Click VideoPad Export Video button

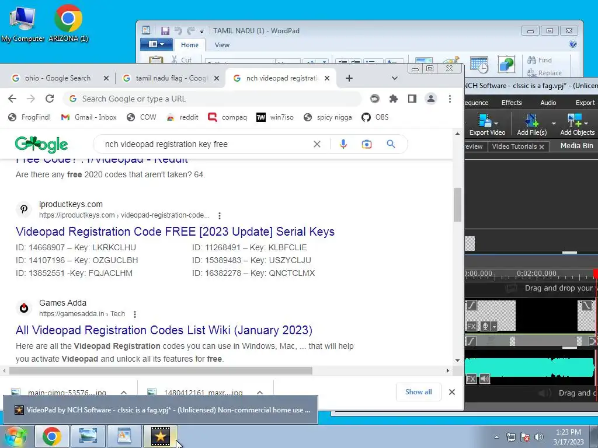(x=487, y=125)
